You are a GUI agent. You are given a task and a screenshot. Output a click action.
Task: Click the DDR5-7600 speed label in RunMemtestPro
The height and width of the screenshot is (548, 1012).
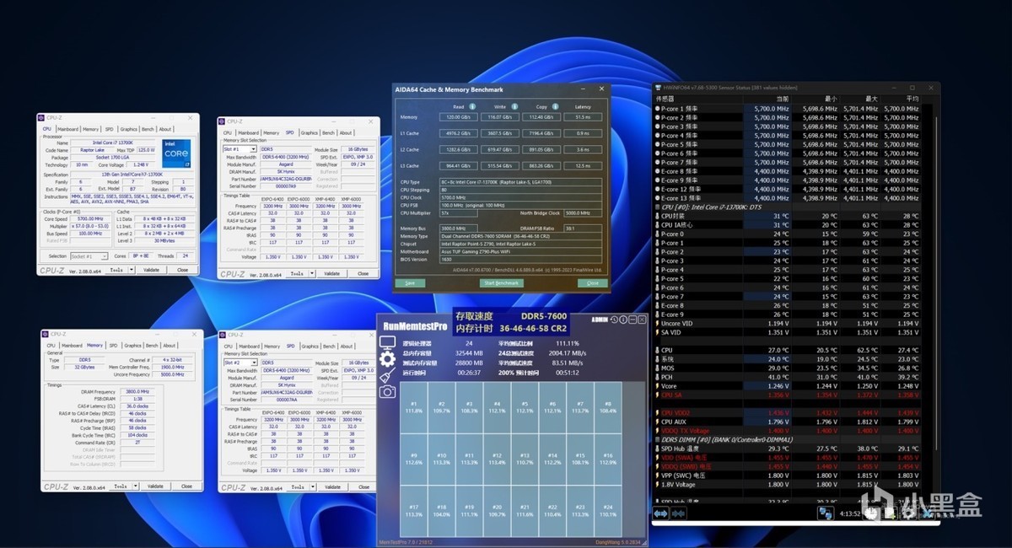(544, 316)
